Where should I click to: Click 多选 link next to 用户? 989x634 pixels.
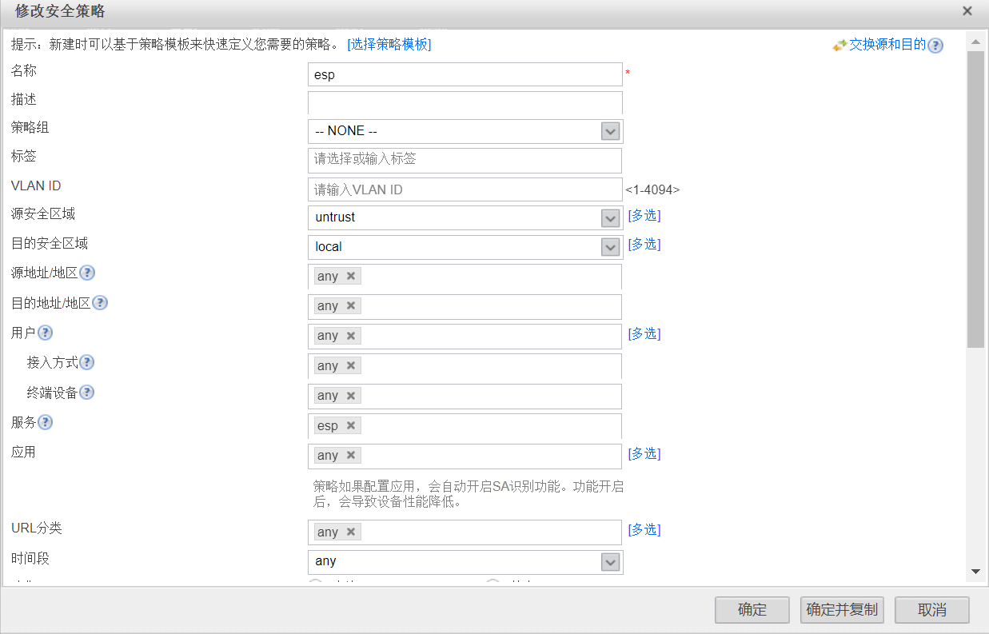click(x=644, y=333)
